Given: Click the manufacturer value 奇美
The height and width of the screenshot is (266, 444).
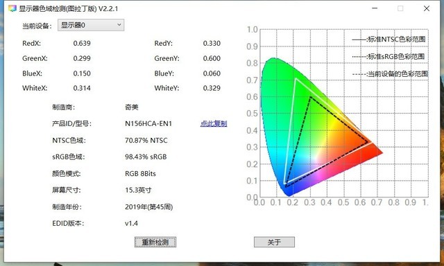Looking at the screenshot, I should (x=131, y=107).
